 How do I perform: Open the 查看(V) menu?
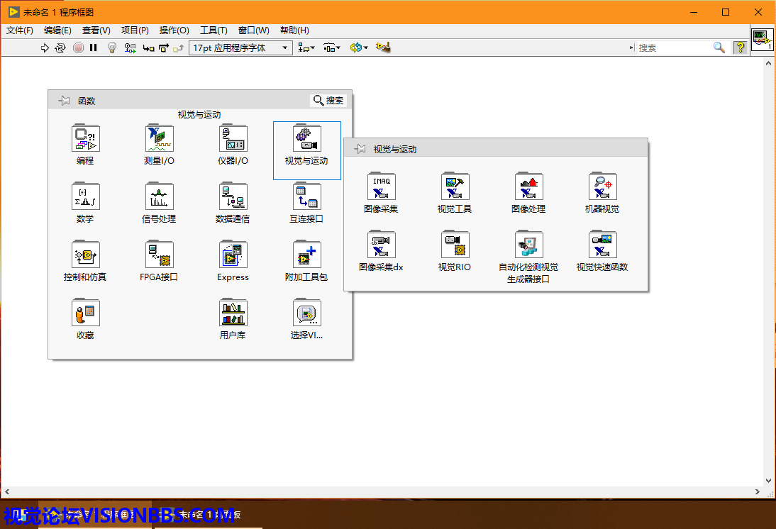[96, 30]
